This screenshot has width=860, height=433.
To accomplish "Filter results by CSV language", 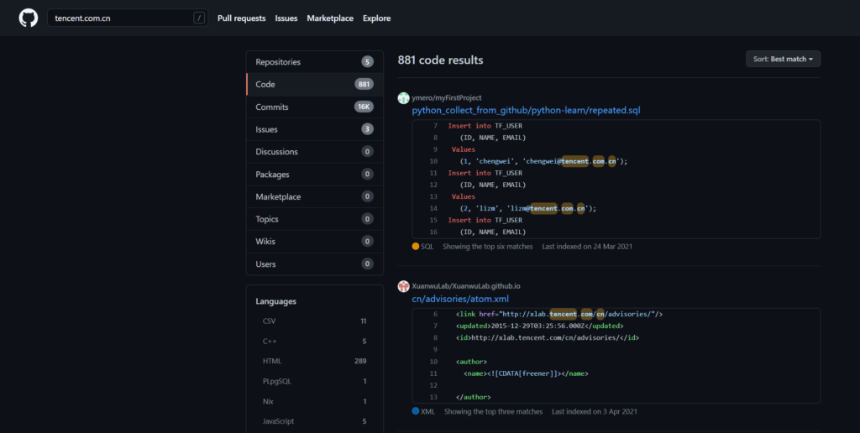I will click(x=315, y=321).
